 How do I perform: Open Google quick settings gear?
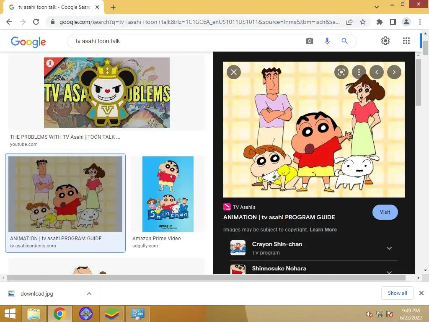[385, 41]
